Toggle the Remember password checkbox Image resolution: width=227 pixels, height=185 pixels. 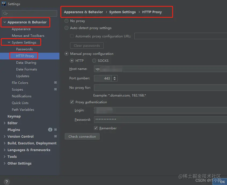coord(96,128)
